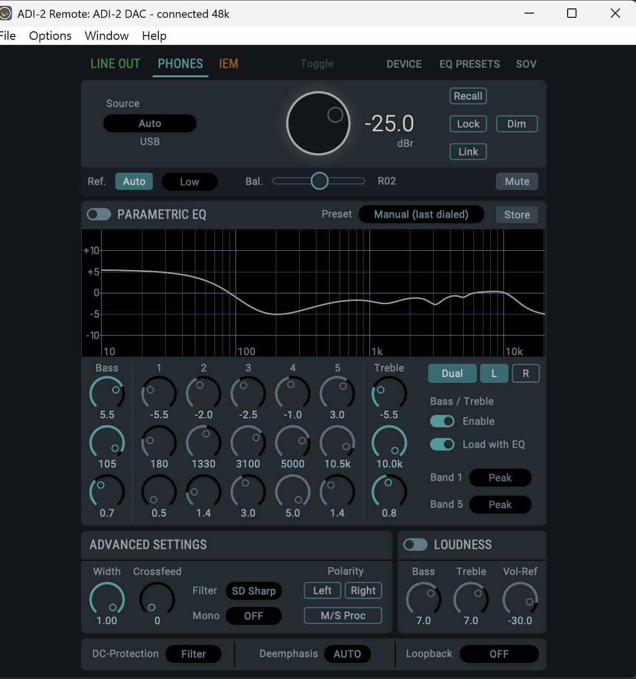The image size is (636, 679).
Task: Open the Ref. Low level dropdown
Action: click(190, 182)
